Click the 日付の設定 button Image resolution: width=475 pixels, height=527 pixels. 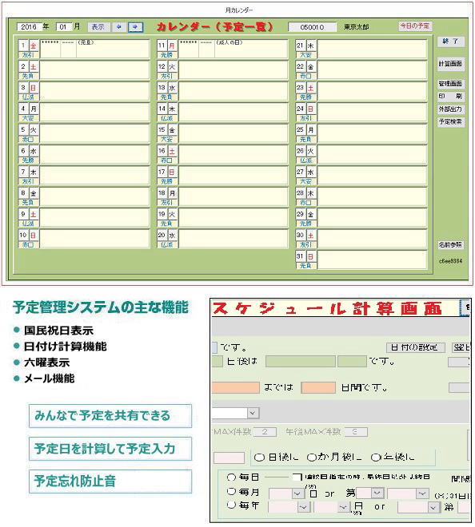click(415, 347)
